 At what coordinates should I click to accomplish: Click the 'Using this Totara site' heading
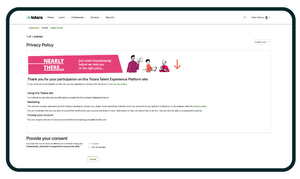point(40,93)
